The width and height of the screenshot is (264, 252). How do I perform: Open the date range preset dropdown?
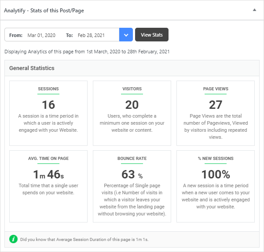pos(126,34)
